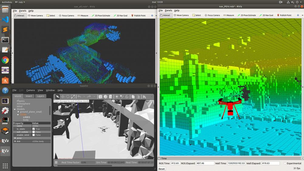Insert a box shape in Gazebo
Screen dimensions: 304x171
coord(100,97)
